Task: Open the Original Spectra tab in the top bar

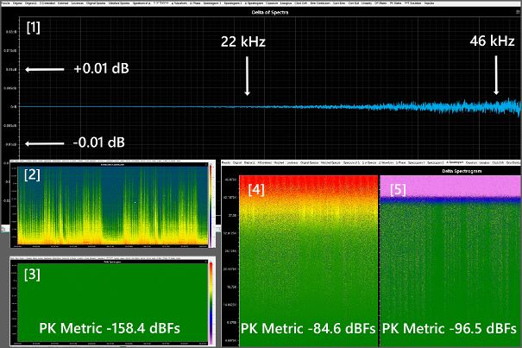Action: [x=96, y=3]
